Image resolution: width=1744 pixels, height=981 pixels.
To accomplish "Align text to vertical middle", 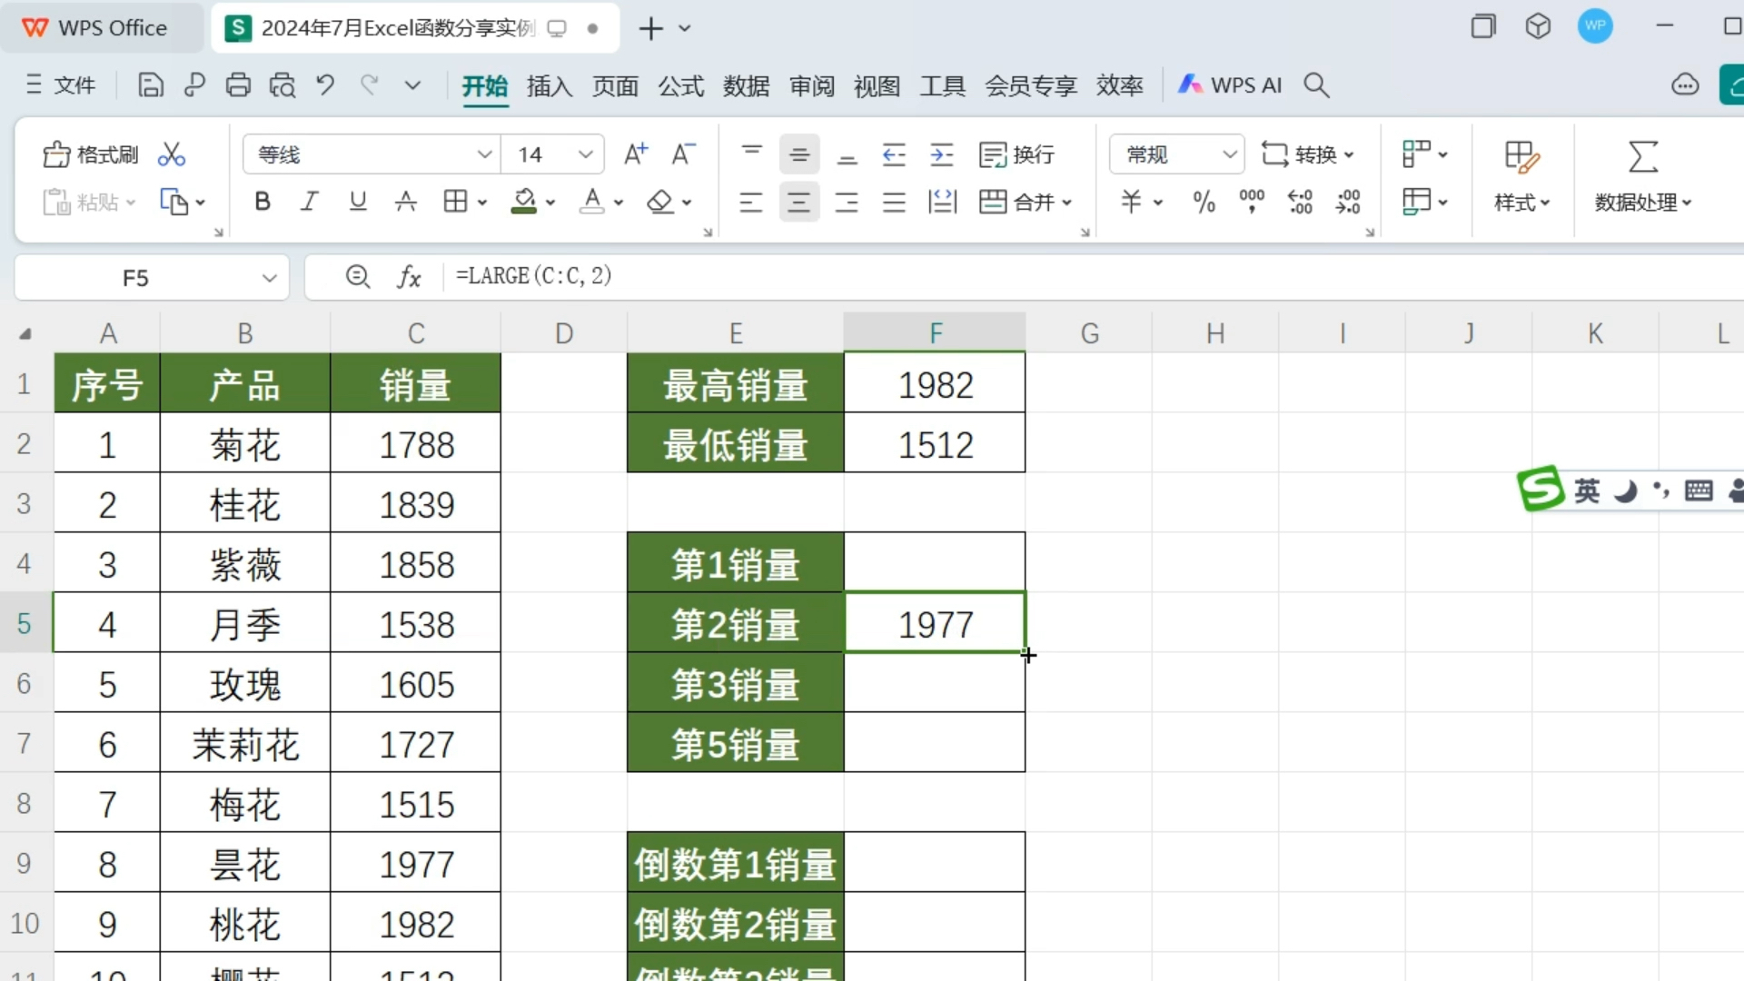I will [799, 154].
